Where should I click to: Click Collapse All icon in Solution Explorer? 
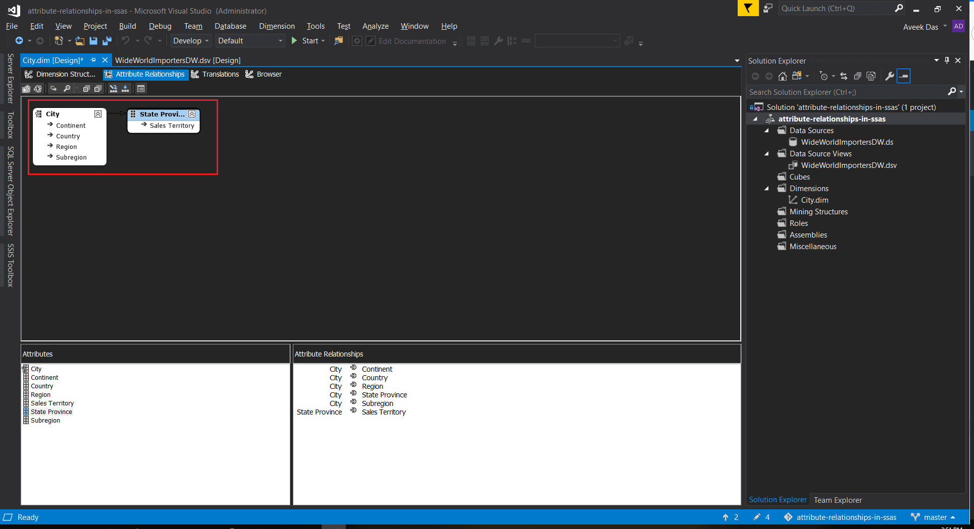[x=857, y=76]
